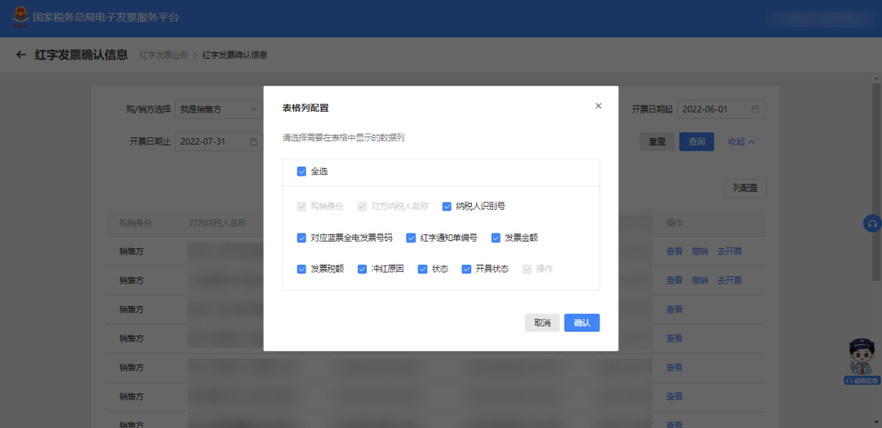
Task: Click 对方纳税人名称 column header
Action: tap(218, 223)
